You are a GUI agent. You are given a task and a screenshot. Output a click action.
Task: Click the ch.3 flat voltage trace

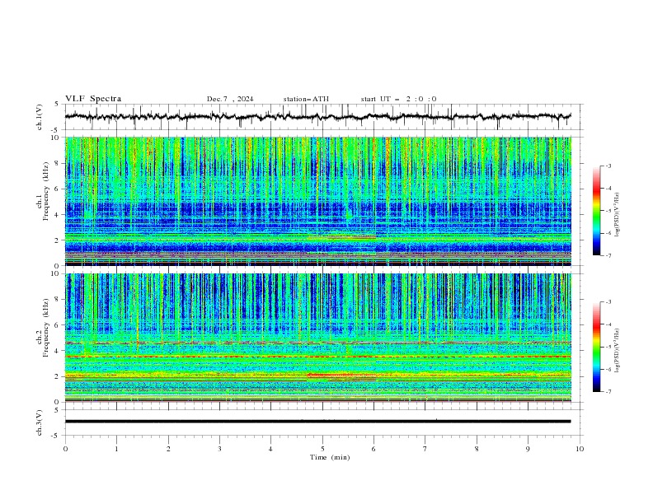[x=317, y=422]
